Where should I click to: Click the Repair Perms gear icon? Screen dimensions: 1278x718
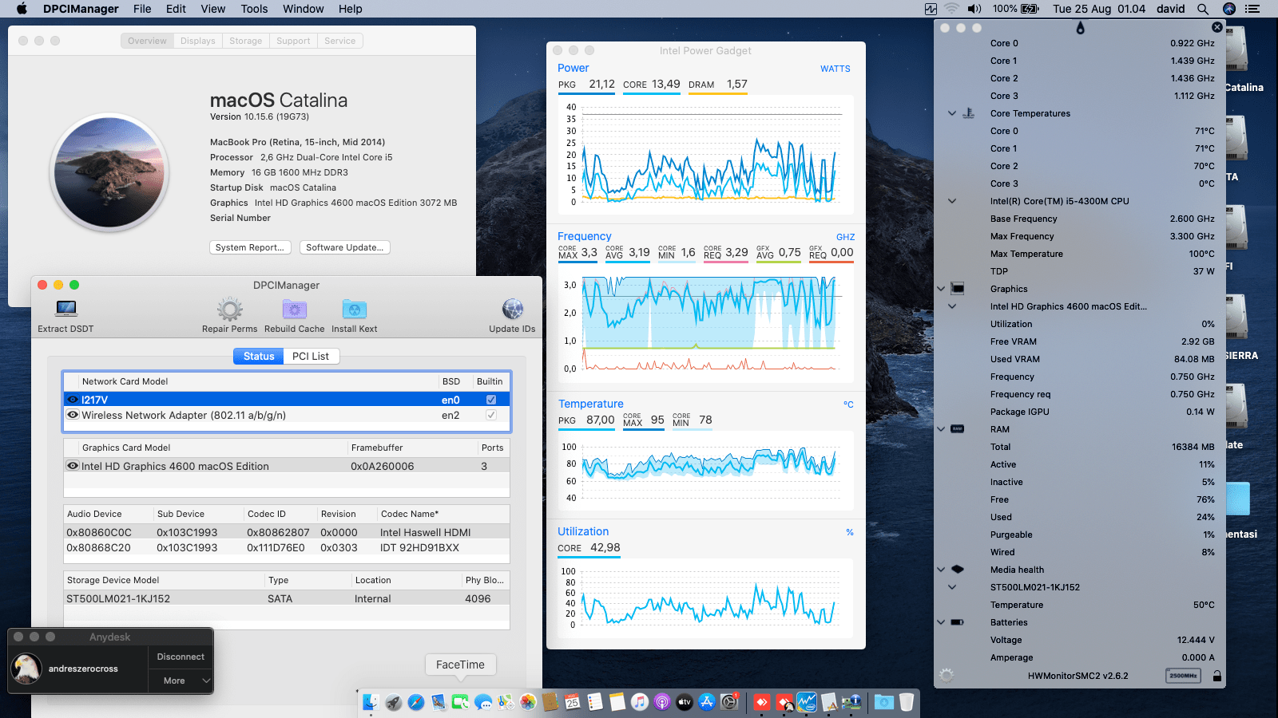coord(230,309)
